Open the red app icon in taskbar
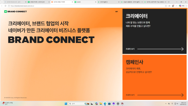This screenshot has width=188, height=106. (x=122, y=104)
